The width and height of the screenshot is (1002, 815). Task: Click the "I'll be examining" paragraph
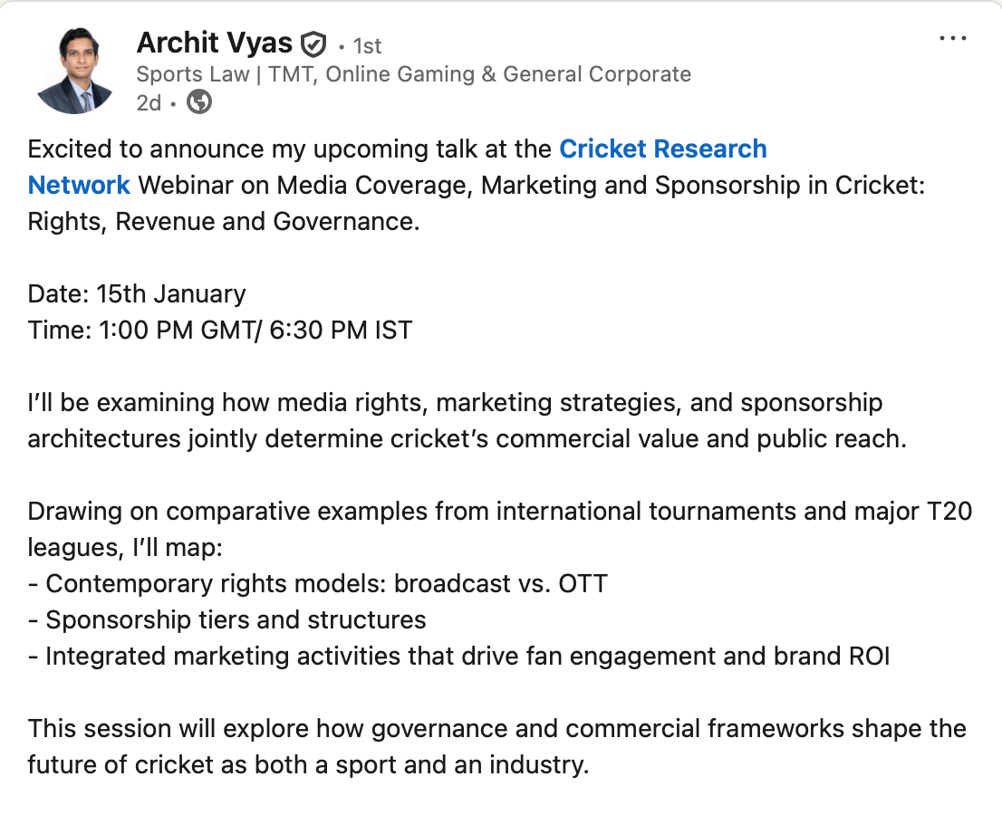pyautogui.click(x=455, y=403)
